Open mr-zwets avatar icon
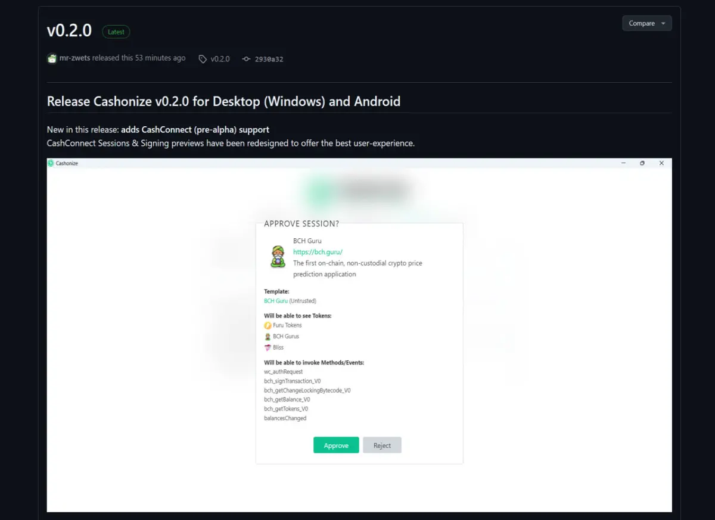The width and height of the screenshot is (715, 520). pyautogui.click(x=52, y=58)
